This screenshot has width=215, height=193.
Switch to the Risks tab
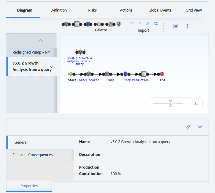(93, 10)
